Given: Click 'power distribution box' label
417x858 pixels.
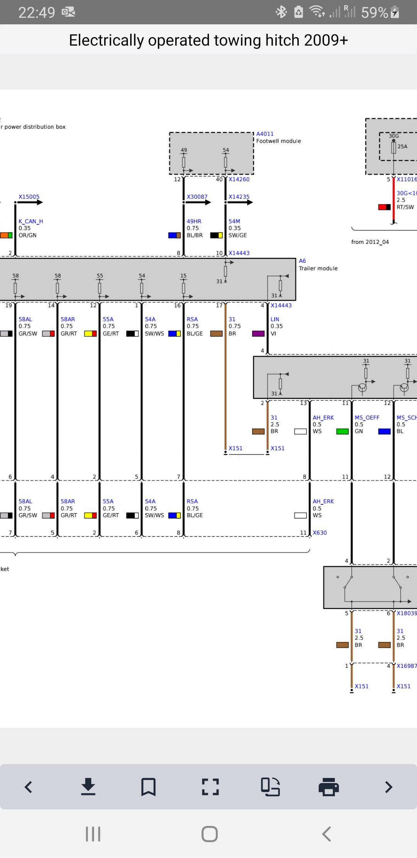Looking at the screenshot, I should click(x=35, y=127).
